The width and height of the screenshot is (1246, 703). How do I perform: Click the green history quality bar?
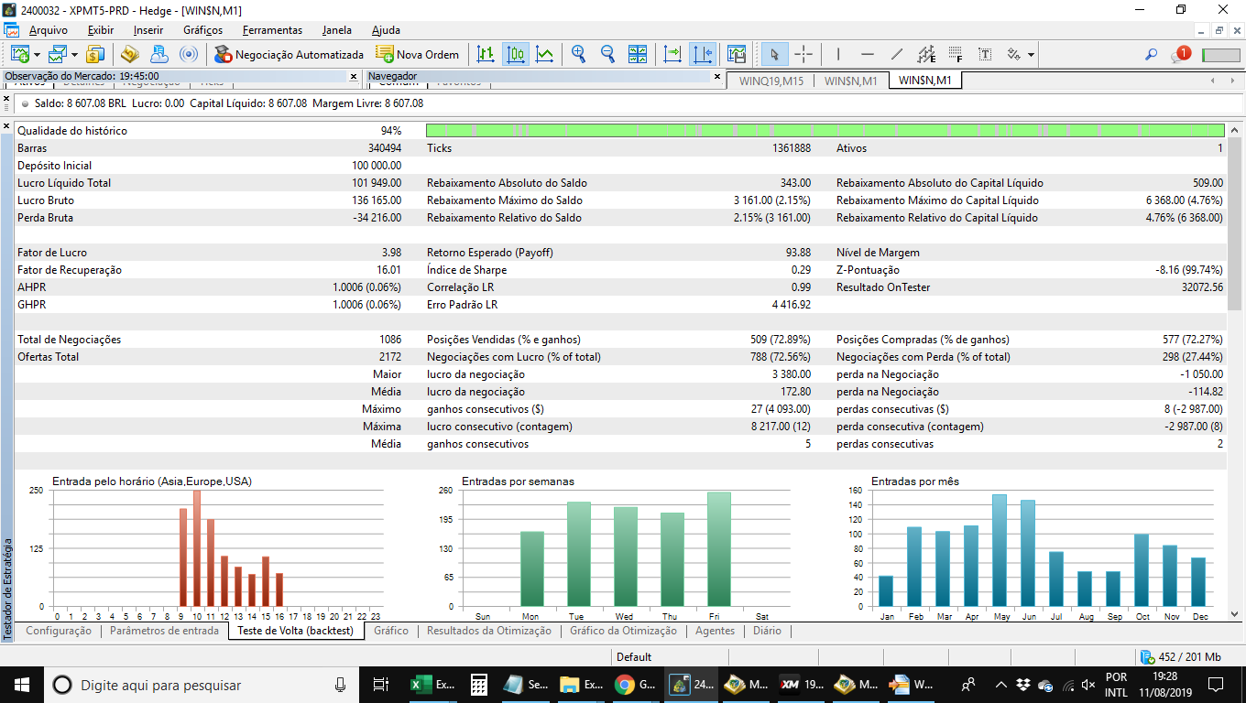pyautogui.click(x=825, y=131)
